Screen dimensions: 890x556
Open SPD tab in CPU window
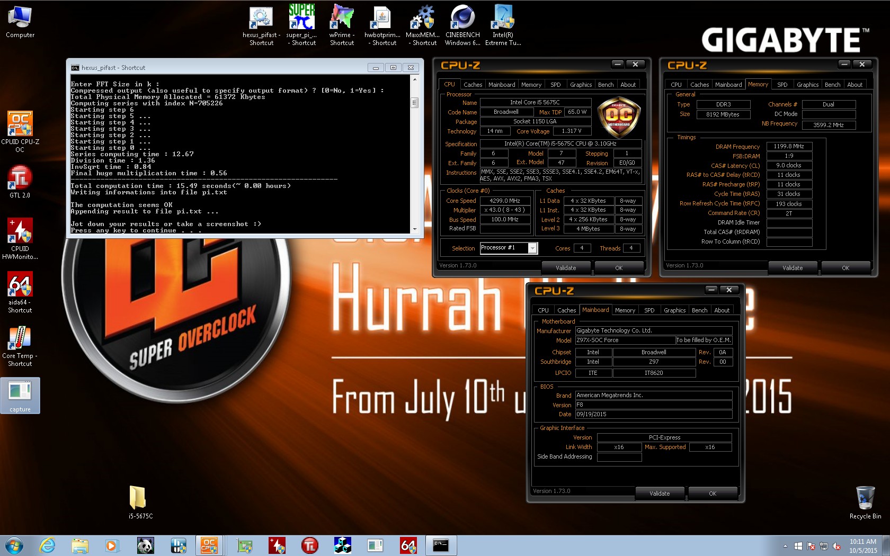click(555, 85)
